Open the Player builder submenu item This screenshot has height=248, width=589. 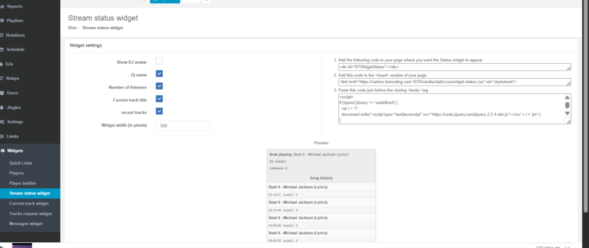coord(22,183)
